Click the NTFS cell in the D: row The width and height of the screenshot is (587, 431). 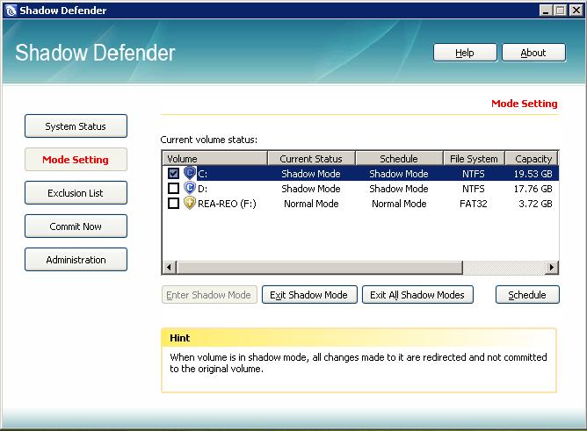pos(473,189)
